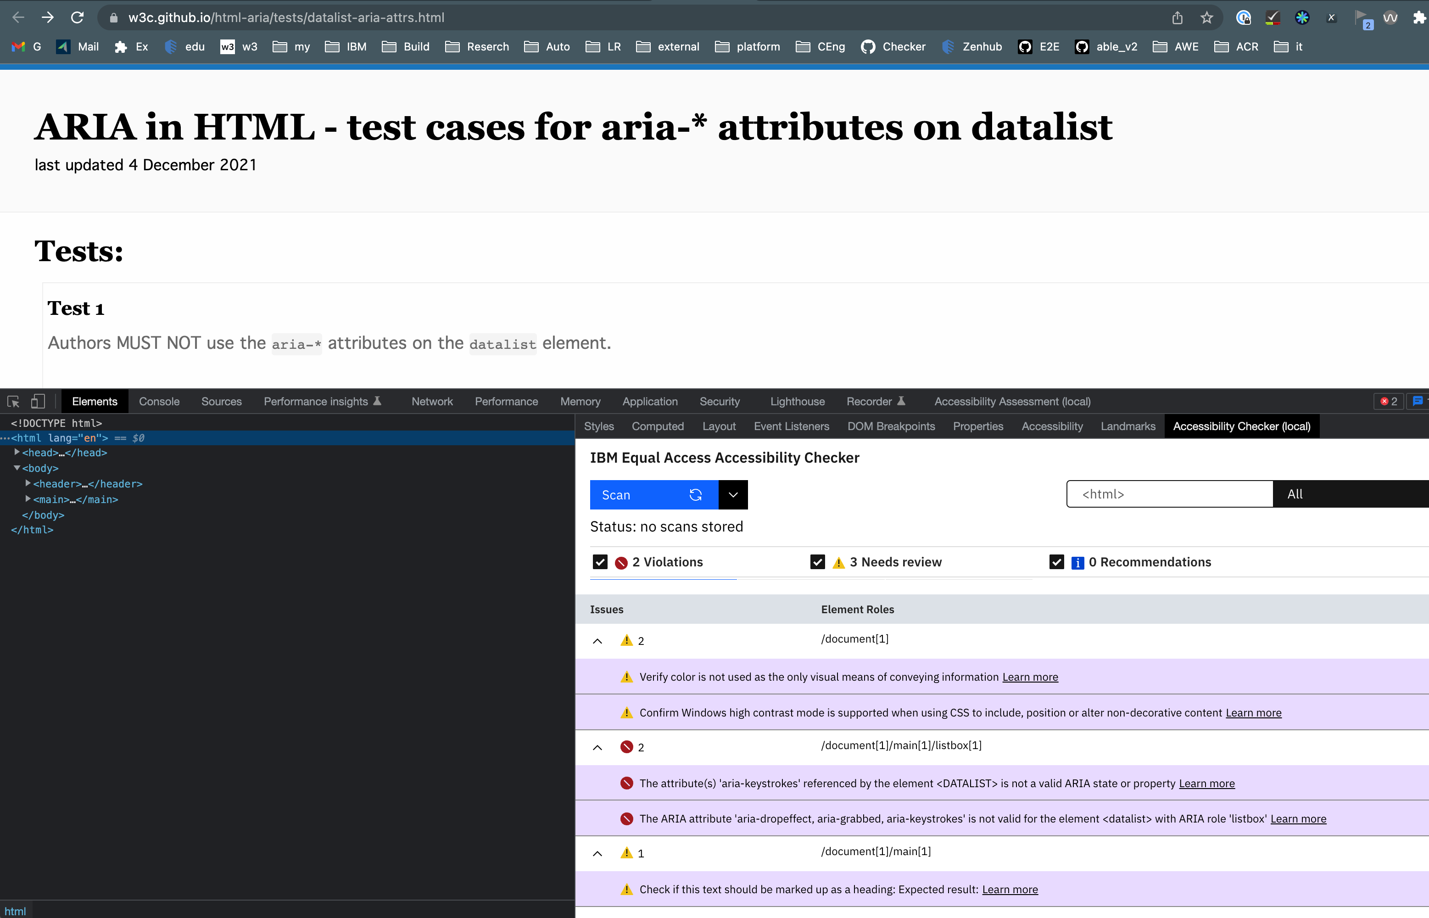This screenshot has width=1429, height=918.
Task: Open the Lighthouse panel
Action: tap(797, 401)
